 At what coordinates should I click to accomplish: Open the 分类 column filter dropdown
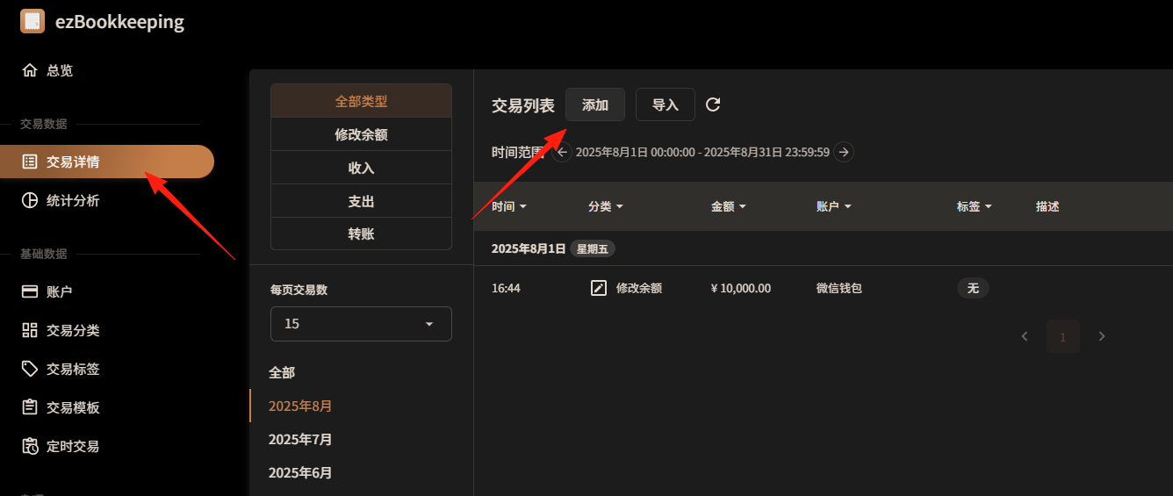tap(606, 206)
